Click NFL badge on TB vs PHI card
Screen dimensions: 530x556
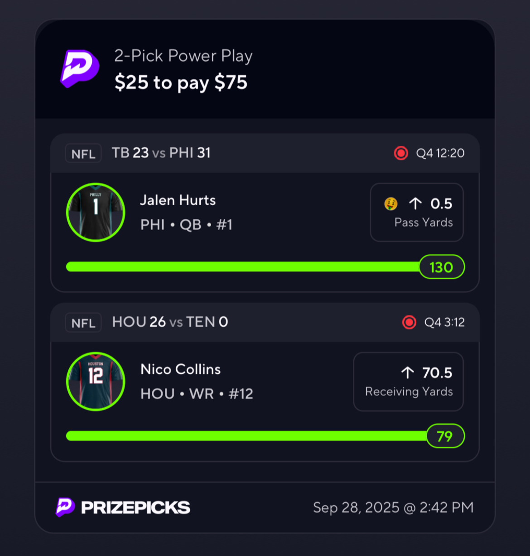pyautogui.click(x=83, y=154)
